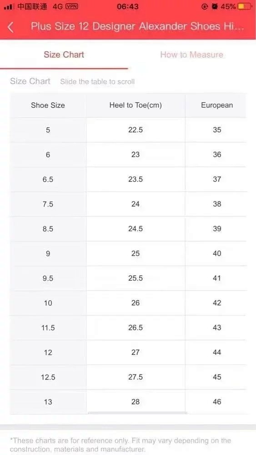Select the shoe size 12.5 row
This screenshot has height=455, width=256.
(128, 377)
